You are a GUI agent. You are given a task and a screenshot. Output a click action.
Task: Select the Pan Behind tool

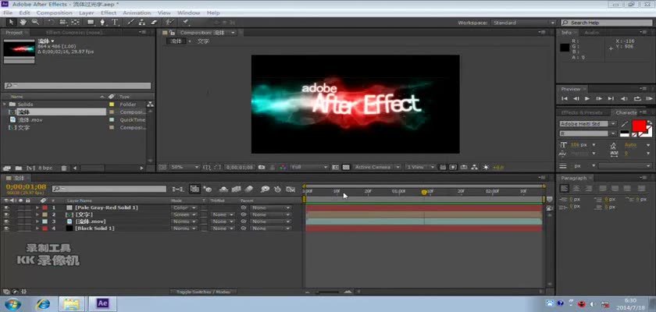pos(75,22)
